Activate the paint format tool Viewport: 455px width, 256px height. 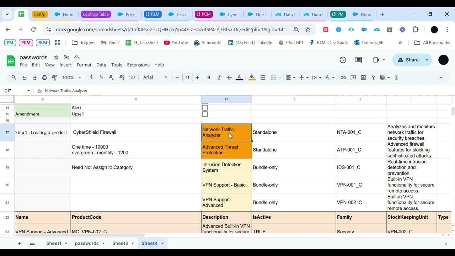54,78
